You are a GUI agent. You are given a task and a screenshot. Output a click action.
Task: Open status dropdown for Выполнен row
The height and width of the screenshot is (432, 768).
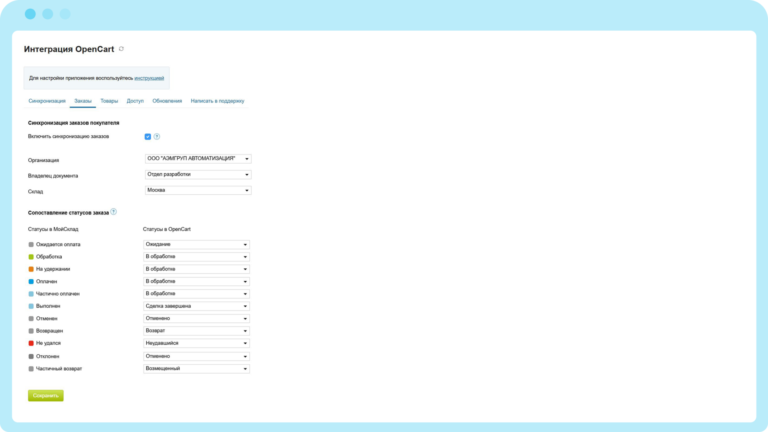[x=197, y=306]
